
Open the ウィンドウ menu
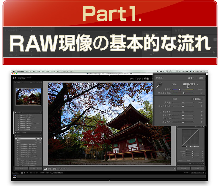click(65, 71)
